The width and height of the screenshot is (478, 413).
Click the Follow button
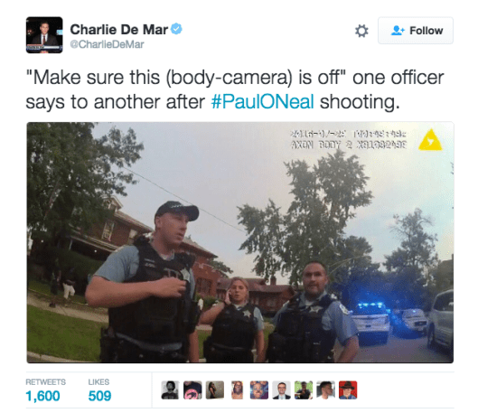point(416,31)
